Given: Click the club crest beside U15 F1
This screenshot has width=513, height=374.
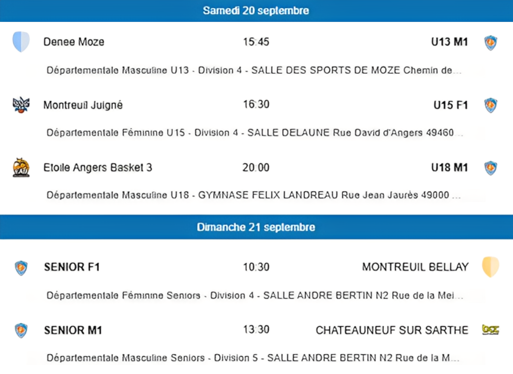Looking at the screenshot, I should click(x=490, y=105).
